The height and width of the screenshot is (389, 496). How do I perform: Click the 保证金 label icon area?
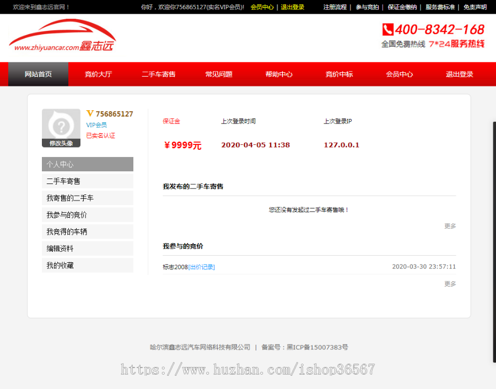pyautogui.click(x=170, y=121)
